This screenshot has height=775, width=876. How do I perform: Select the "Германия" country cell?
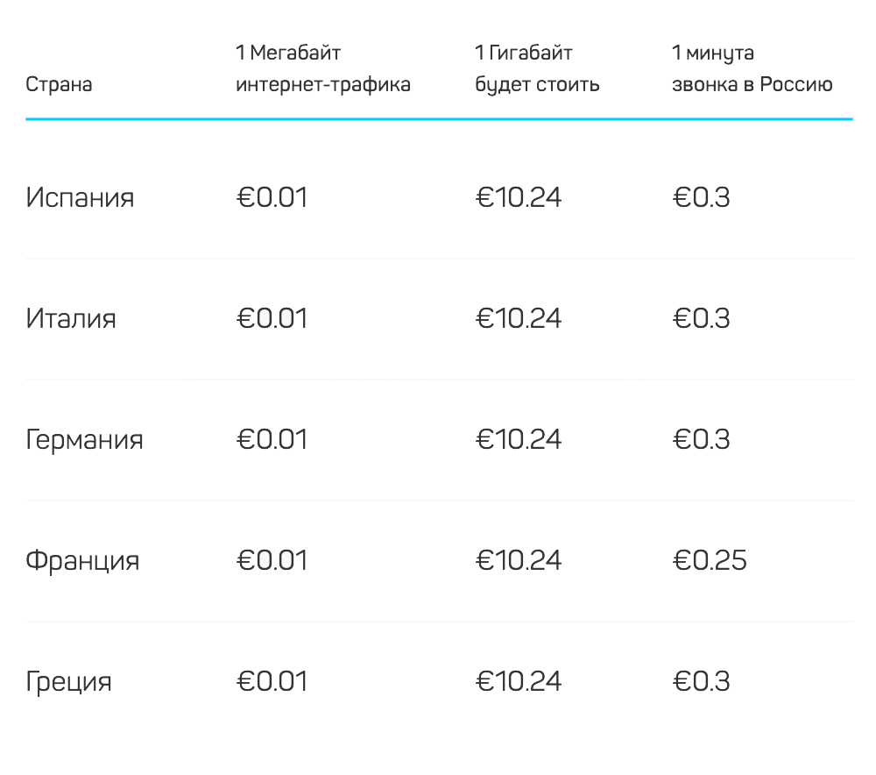(x=84, y=439)
